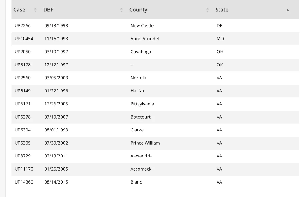This screenshot has height=197, width=300.
Task: Select case UP11170
Action: pyautogui.click(x=24, y=169)
